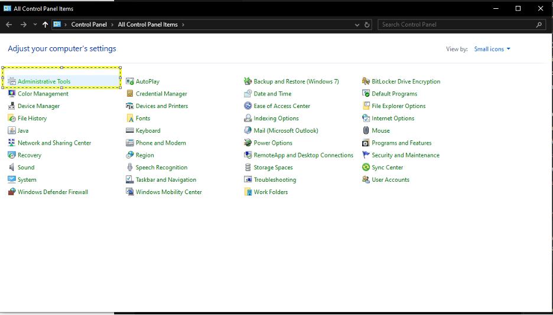Open the View by Small icons dropdown
553x315 pixels.
492,50
